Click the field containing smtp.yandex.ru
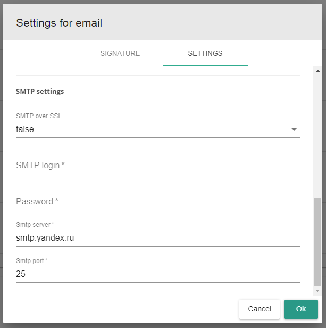 (x=158, y=238)
